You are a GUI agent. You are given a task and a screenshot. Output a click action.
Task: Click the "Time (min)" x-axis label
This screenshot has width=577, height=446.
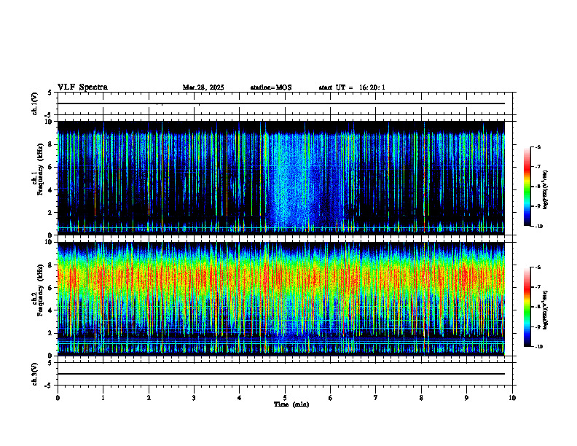click(291, 404)
